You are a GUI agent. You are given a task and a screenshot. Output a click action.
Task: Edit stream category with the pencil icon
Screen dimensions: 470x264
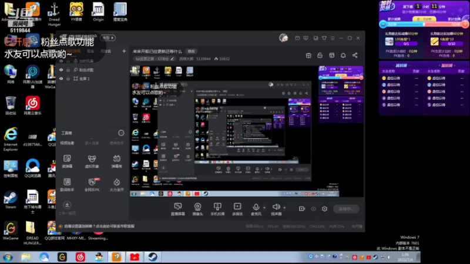tap(172, 59)
